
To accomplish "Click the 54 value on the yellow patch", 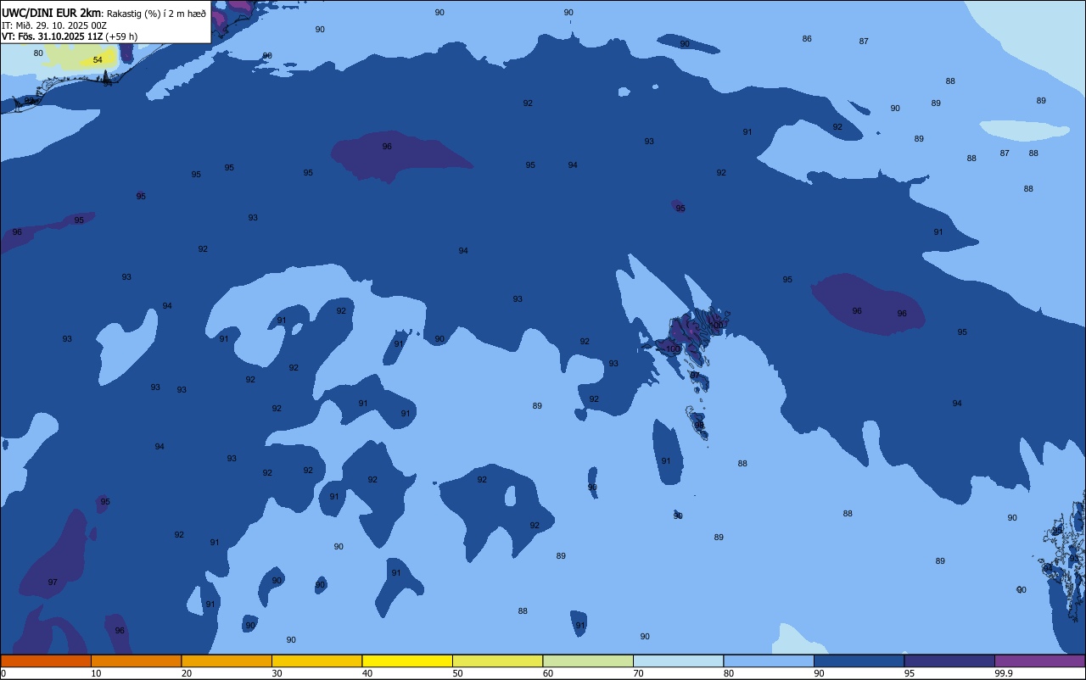I will point(98,60).
